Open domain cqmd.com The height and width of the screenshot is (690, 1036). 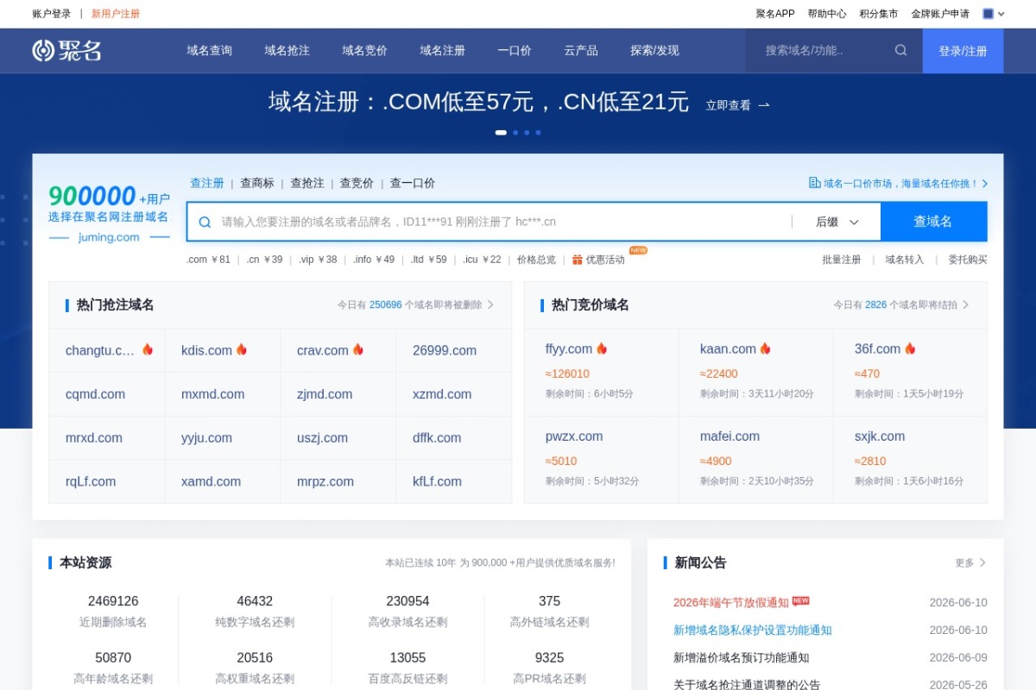[x=95, y=394]
